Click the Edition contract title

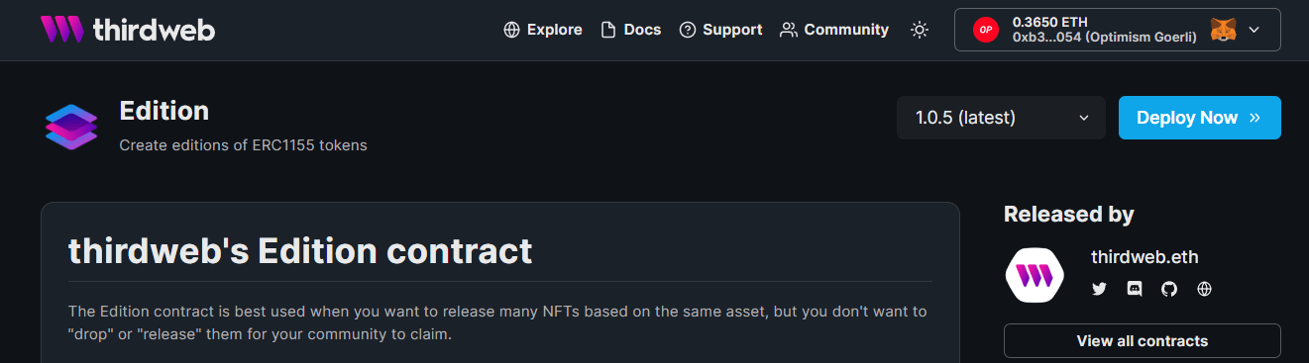[x=164, y=111]
